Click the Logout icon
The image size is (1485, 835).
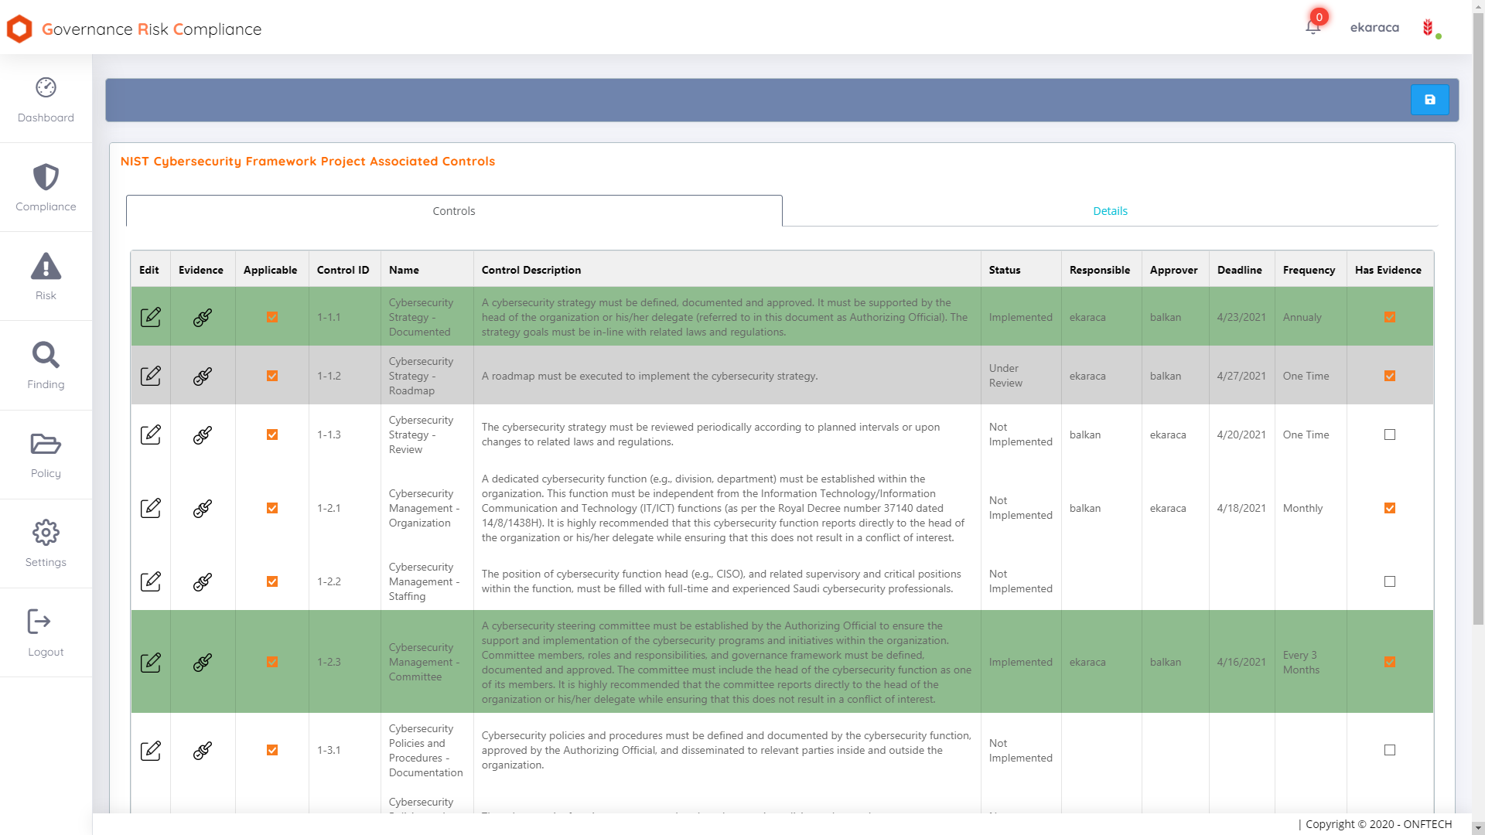click(39, 622)
